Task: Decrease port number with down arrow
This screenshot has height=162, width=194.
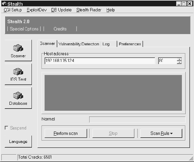Action: [x=179, y=62]
